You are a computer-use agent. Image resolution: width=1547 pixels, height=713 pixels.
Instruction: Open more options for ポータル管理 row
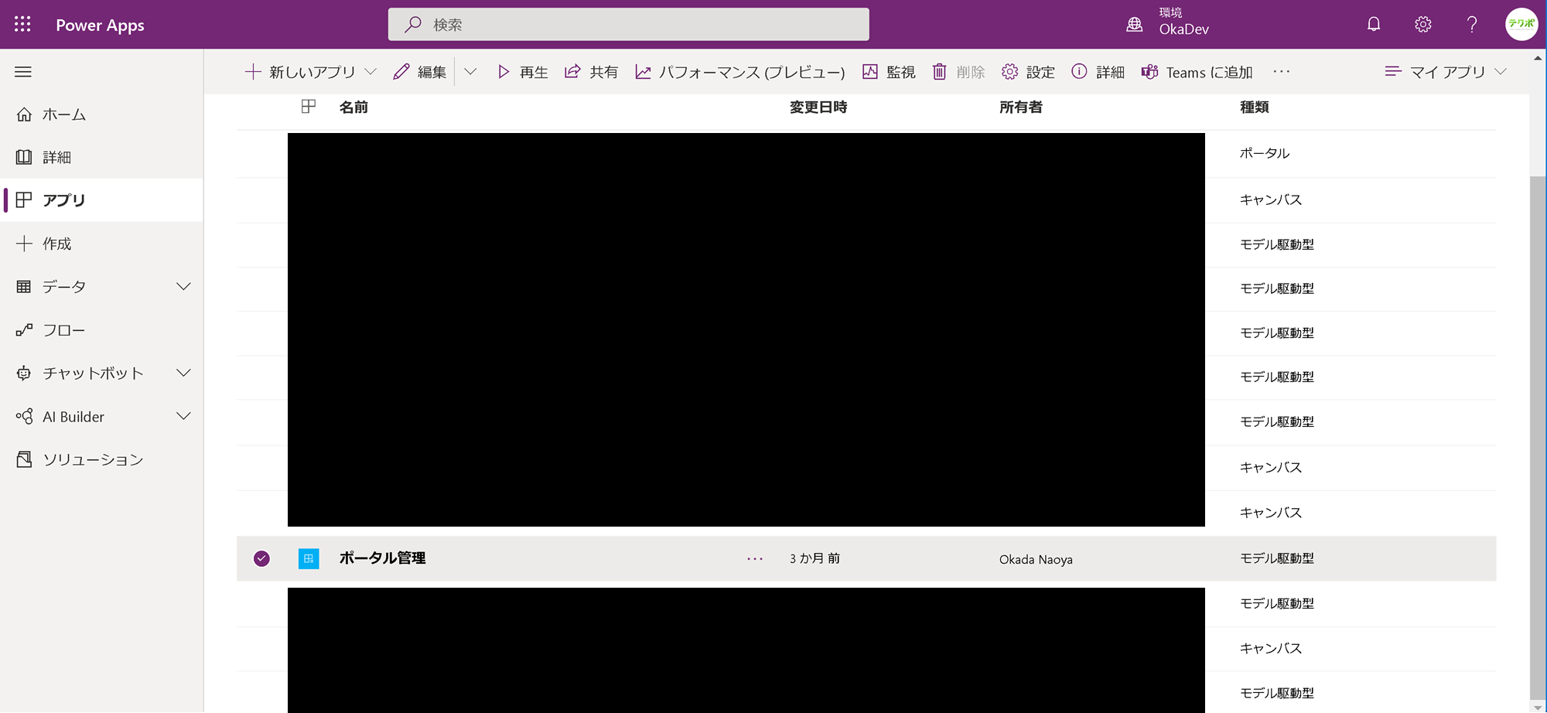coord(755,558)
